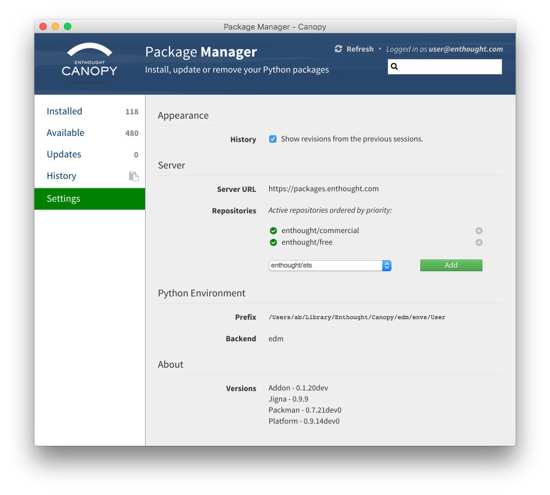Click the green check beside enthought/free

coord(273,242)
